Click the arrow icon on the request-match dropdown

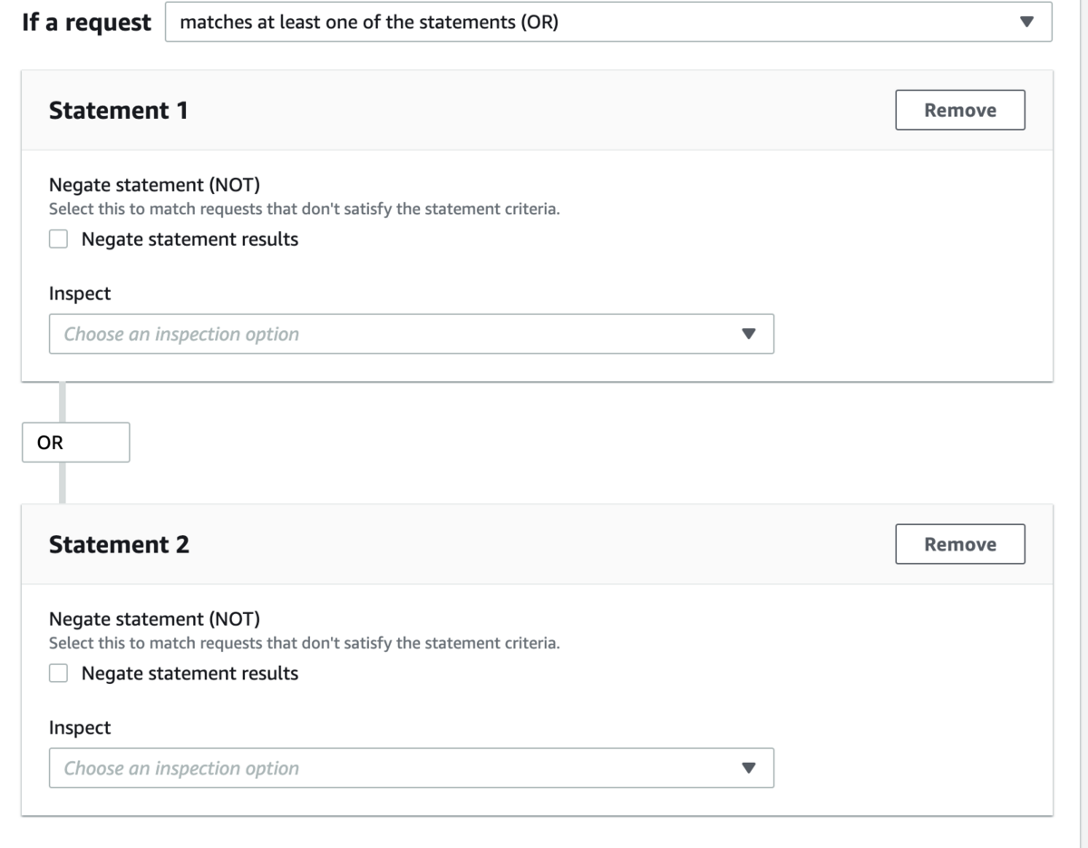1026,23
